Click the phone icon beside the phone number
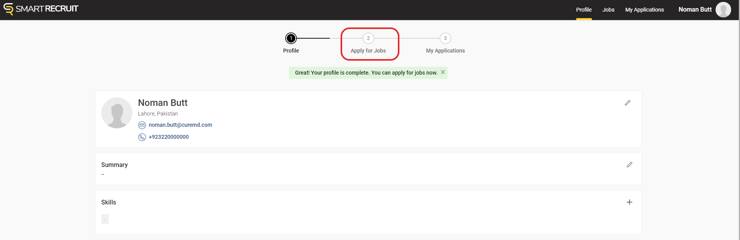 pyautogui.click(x=142, y=137)
